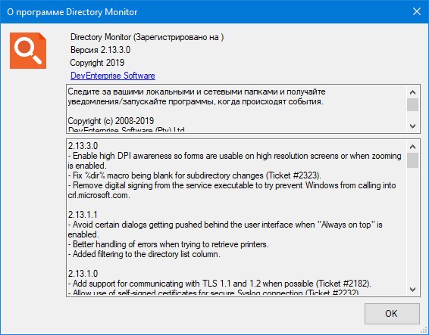Open the DevEnterprise Software link
This screenshot has height=335, width=429.
113,76
